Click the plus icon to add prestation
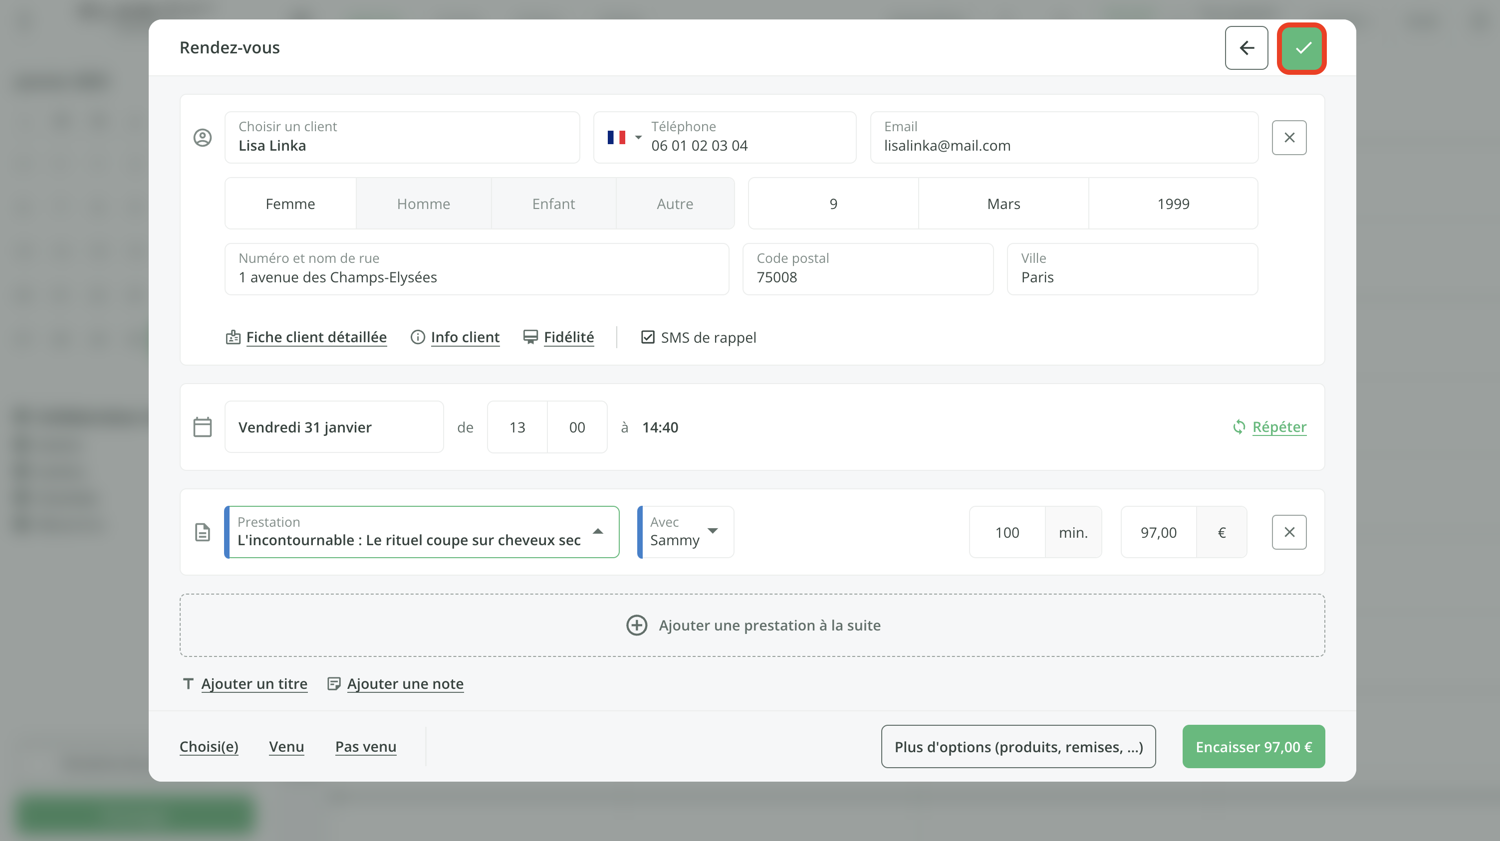 point(636,625)
